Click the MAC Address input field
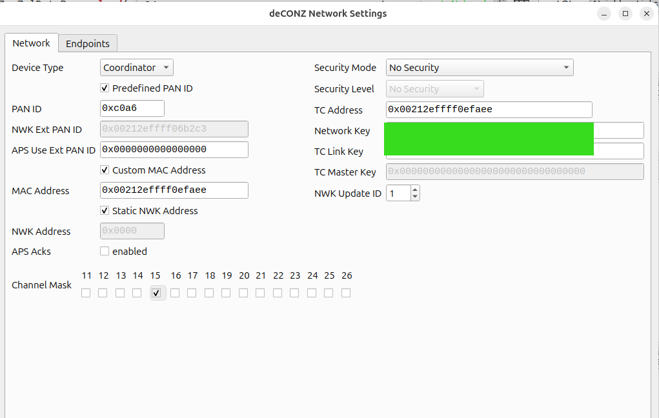 tap(174, 190)
